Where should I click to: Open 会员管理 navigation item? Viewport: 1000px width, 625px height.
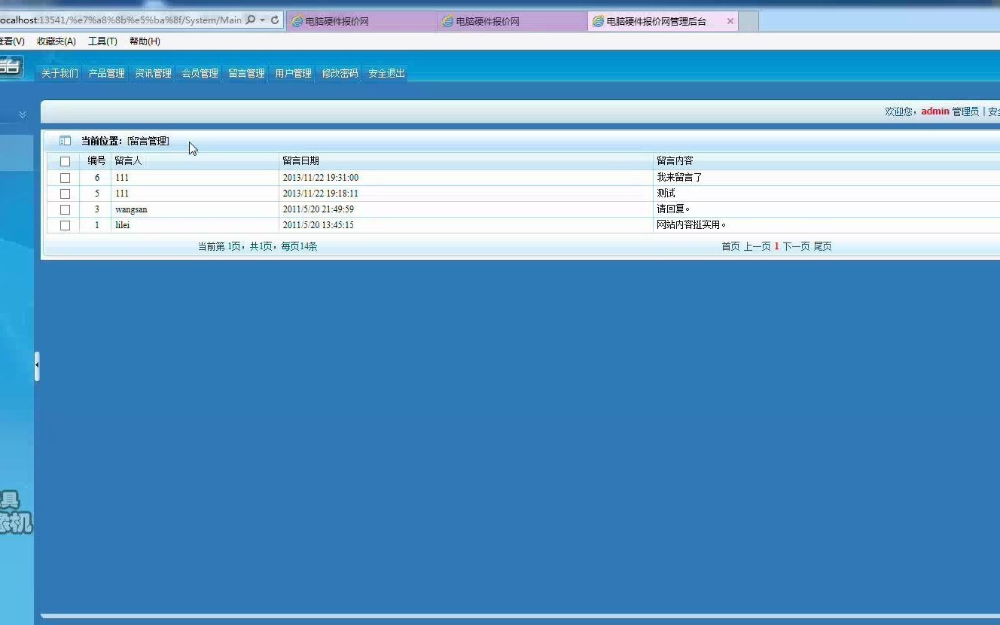200,73
